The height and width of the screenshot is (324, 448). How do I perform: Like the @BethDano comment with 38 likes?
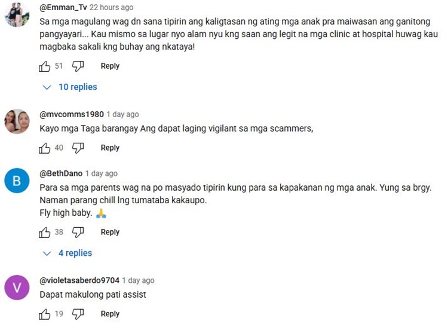tap(45, 233)
